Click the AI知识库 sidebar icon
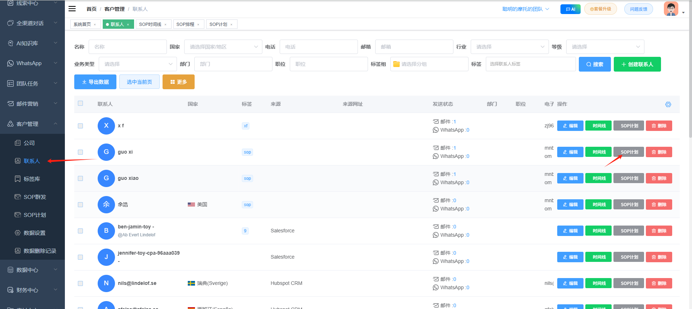 tap(10, 43)
